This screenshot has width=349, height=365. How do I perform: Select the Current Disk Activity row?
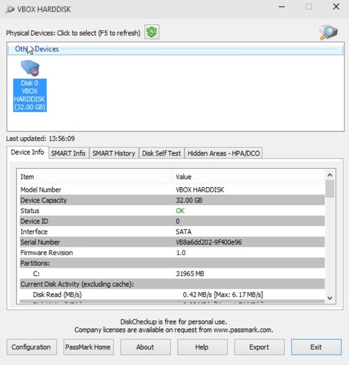(x=172, y=284)
